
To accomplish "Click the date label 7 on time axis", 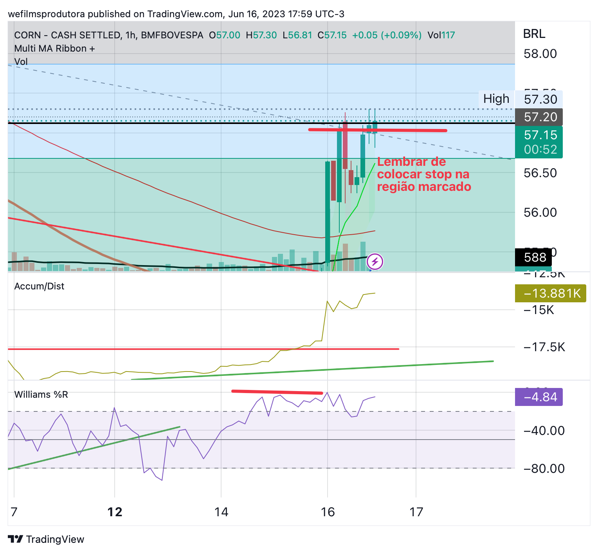I will 14,512.
